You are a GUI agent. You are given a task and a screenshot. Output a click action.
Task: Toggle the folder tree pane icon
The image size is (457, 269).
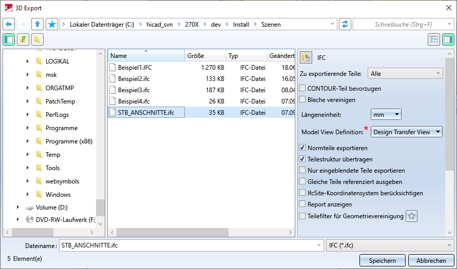[9, 39]
